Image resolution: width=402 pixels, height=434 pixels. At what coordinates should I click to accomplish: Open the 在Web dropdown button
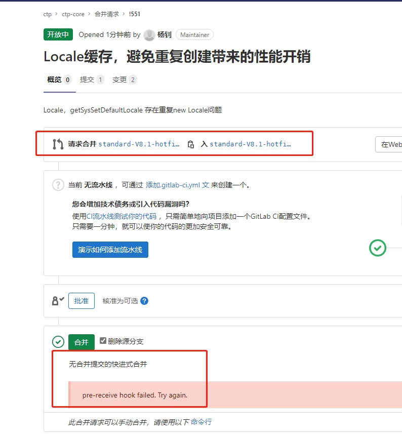[x=390, y=144]
